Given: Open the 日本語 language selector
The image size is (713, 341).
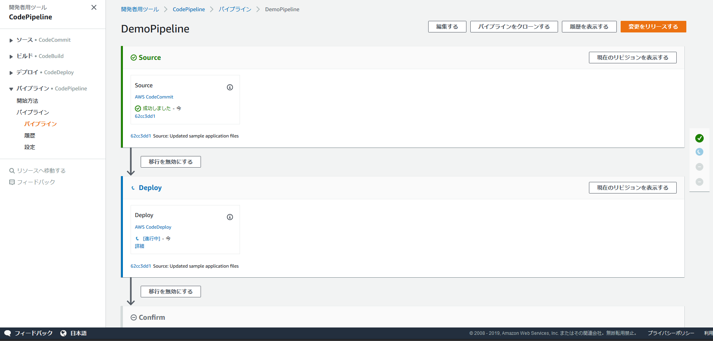Looking at the screenshot, I should tap(74, 333).
